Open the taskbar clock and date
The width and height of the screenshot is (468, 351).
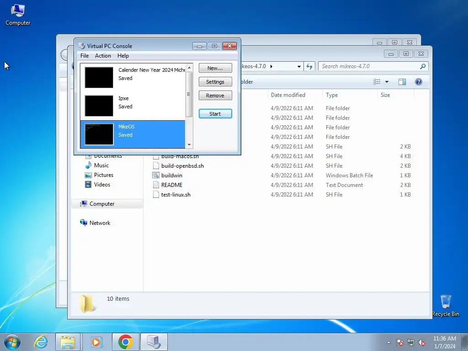coord(444,342)
